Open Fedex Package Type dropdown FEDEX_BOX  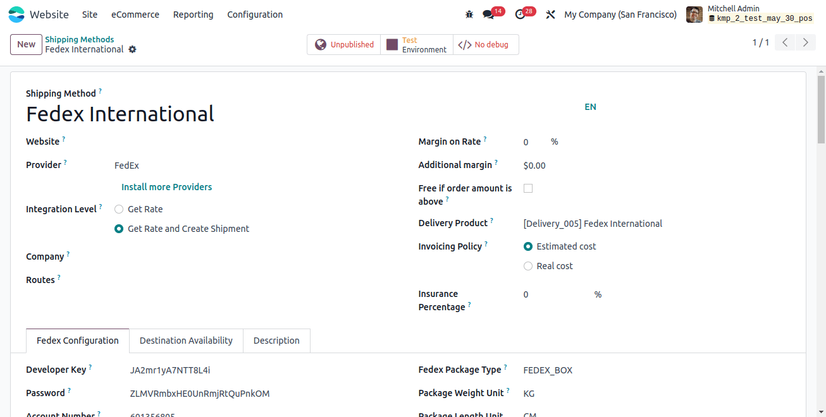(x=656, y=370)
